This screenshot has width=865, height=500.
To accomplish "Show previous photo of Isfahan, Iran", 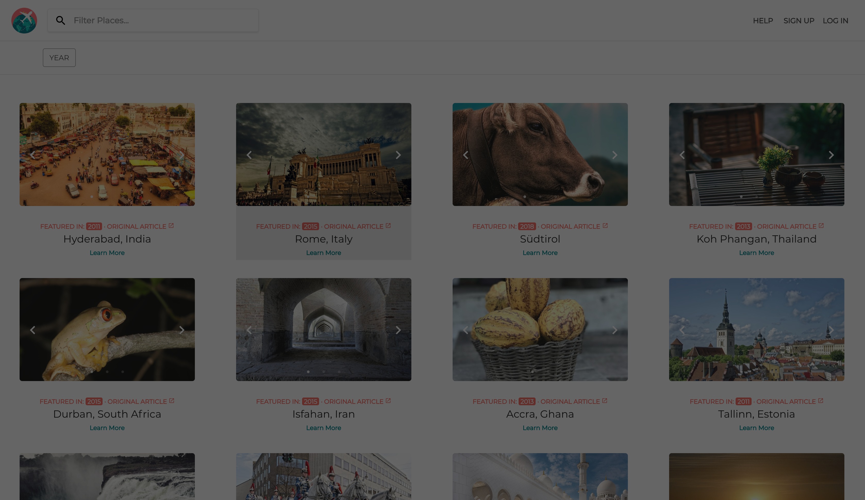I will [249, 330].
